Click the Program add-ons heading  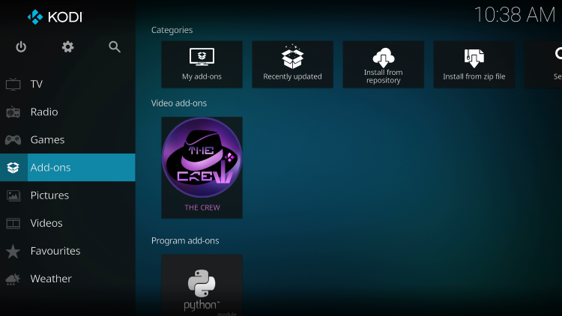185,241
